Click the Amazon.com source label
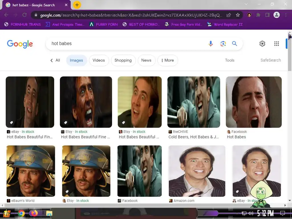Image resolution: width=292 pixels, height=219 pixels. coord(184,201)
